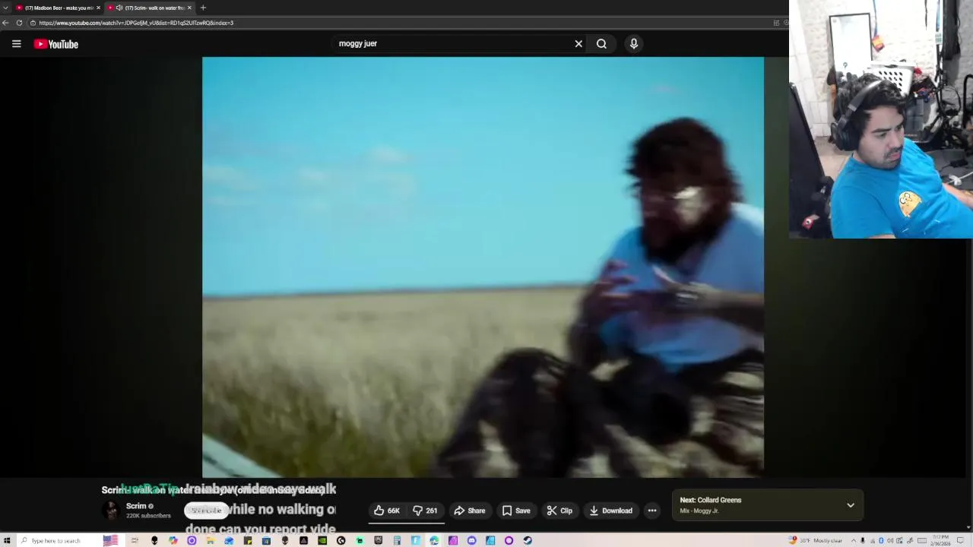The width and height of the screenshot is (973, 547).
Task: Show hidden system tray icons
Action: point(854,540)
